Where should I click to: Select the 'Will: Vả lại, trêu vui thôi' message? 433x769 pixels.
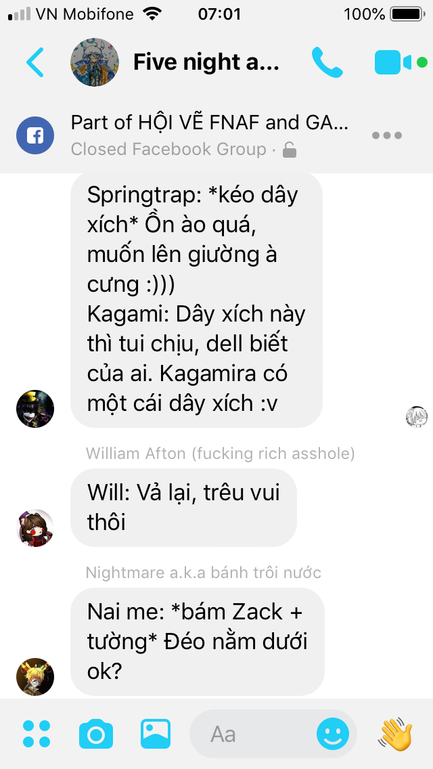click(183, 508)
